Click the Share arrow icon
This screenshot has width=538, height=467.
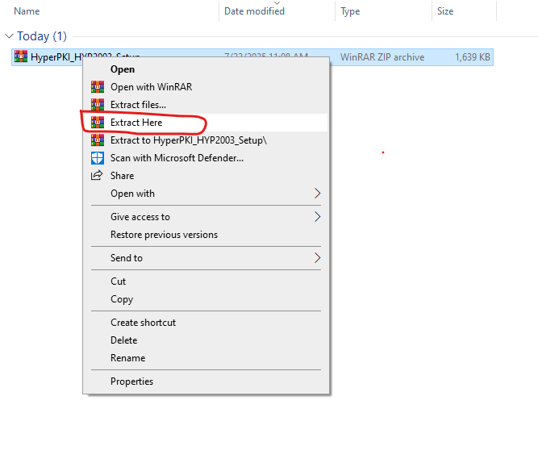point(97,175)
